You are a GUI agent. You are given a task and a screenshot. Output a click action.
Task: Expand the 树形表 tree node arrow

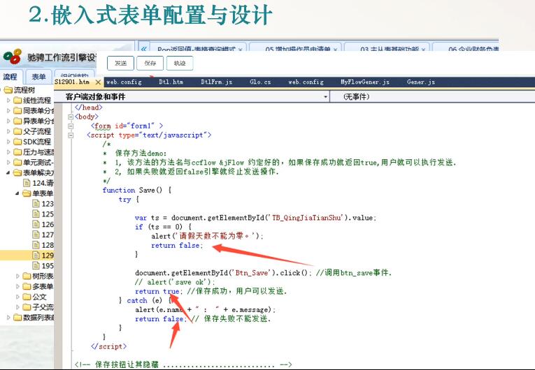[17, 276]
